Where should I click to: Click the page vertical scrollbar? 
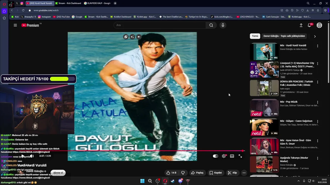328,53
